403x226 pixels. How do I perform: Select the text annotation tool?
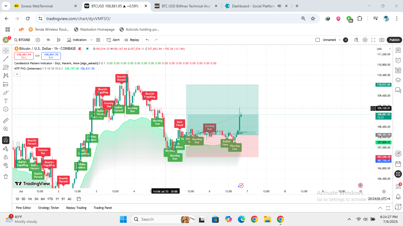(6, 101)
